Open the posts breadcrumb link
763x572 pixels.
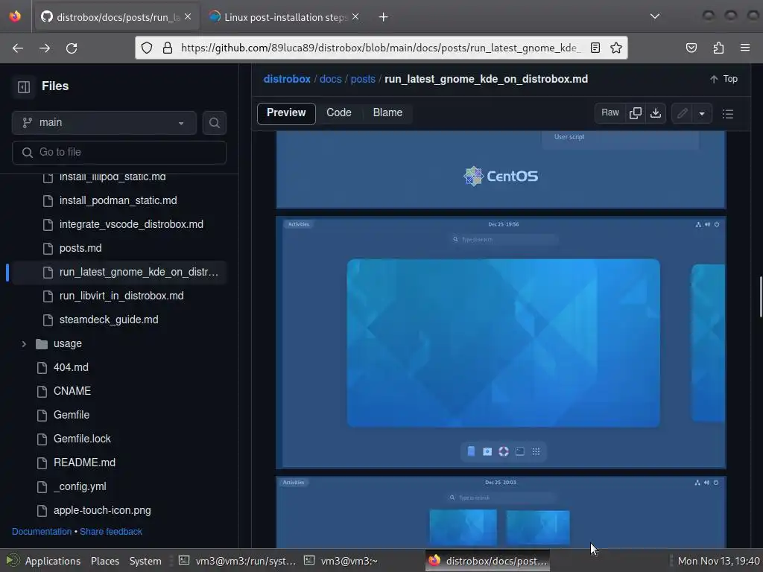363,79
